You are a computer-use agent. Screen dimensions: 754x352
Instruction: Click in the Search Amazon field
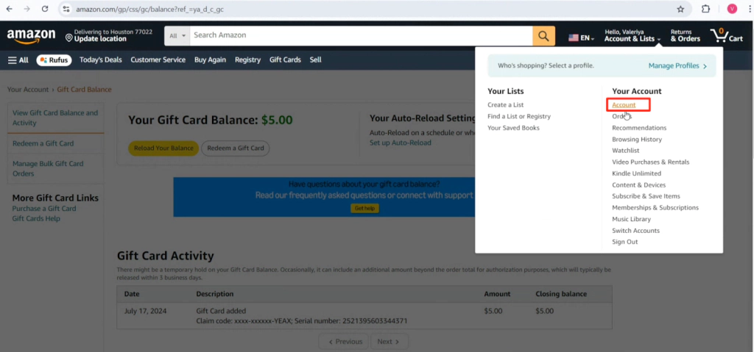tap(361, 35)
